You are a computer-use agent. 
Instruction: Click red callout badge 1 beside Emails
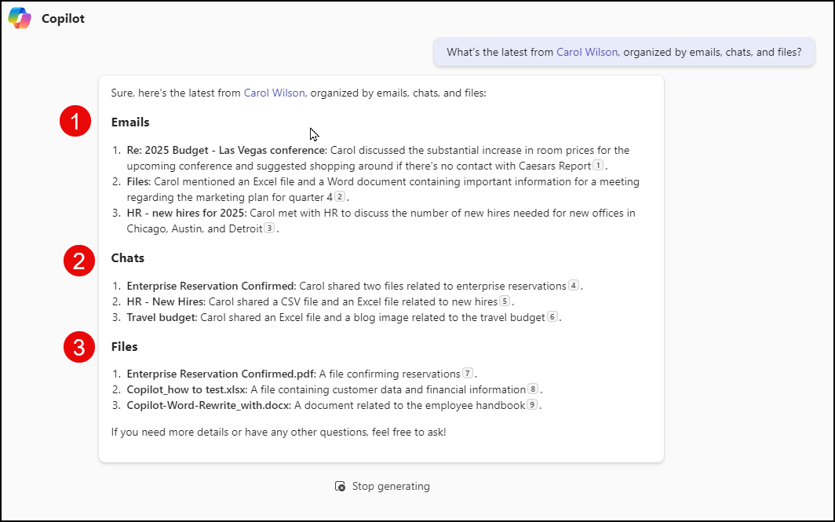(x=75, y=121)
